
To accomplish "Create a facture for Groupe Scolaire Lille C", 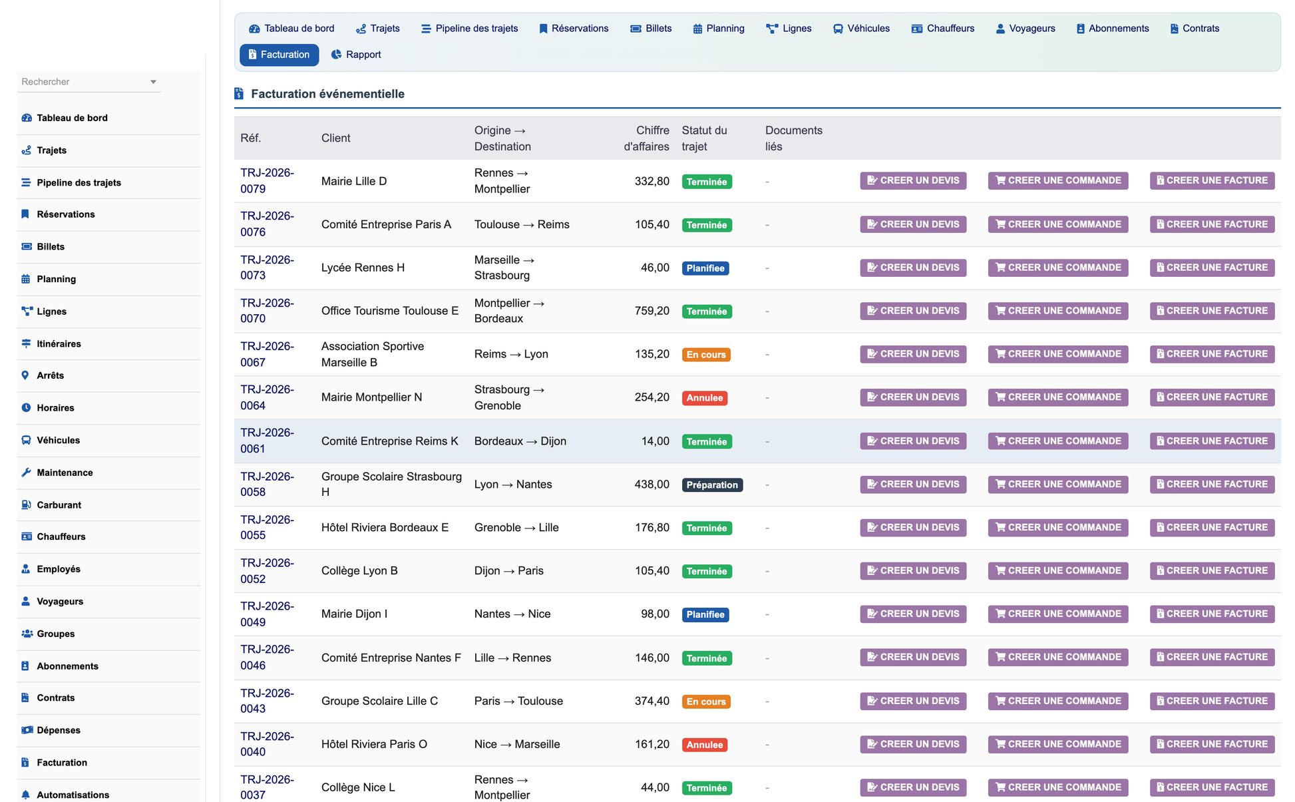I will [x=1212, y=701].
